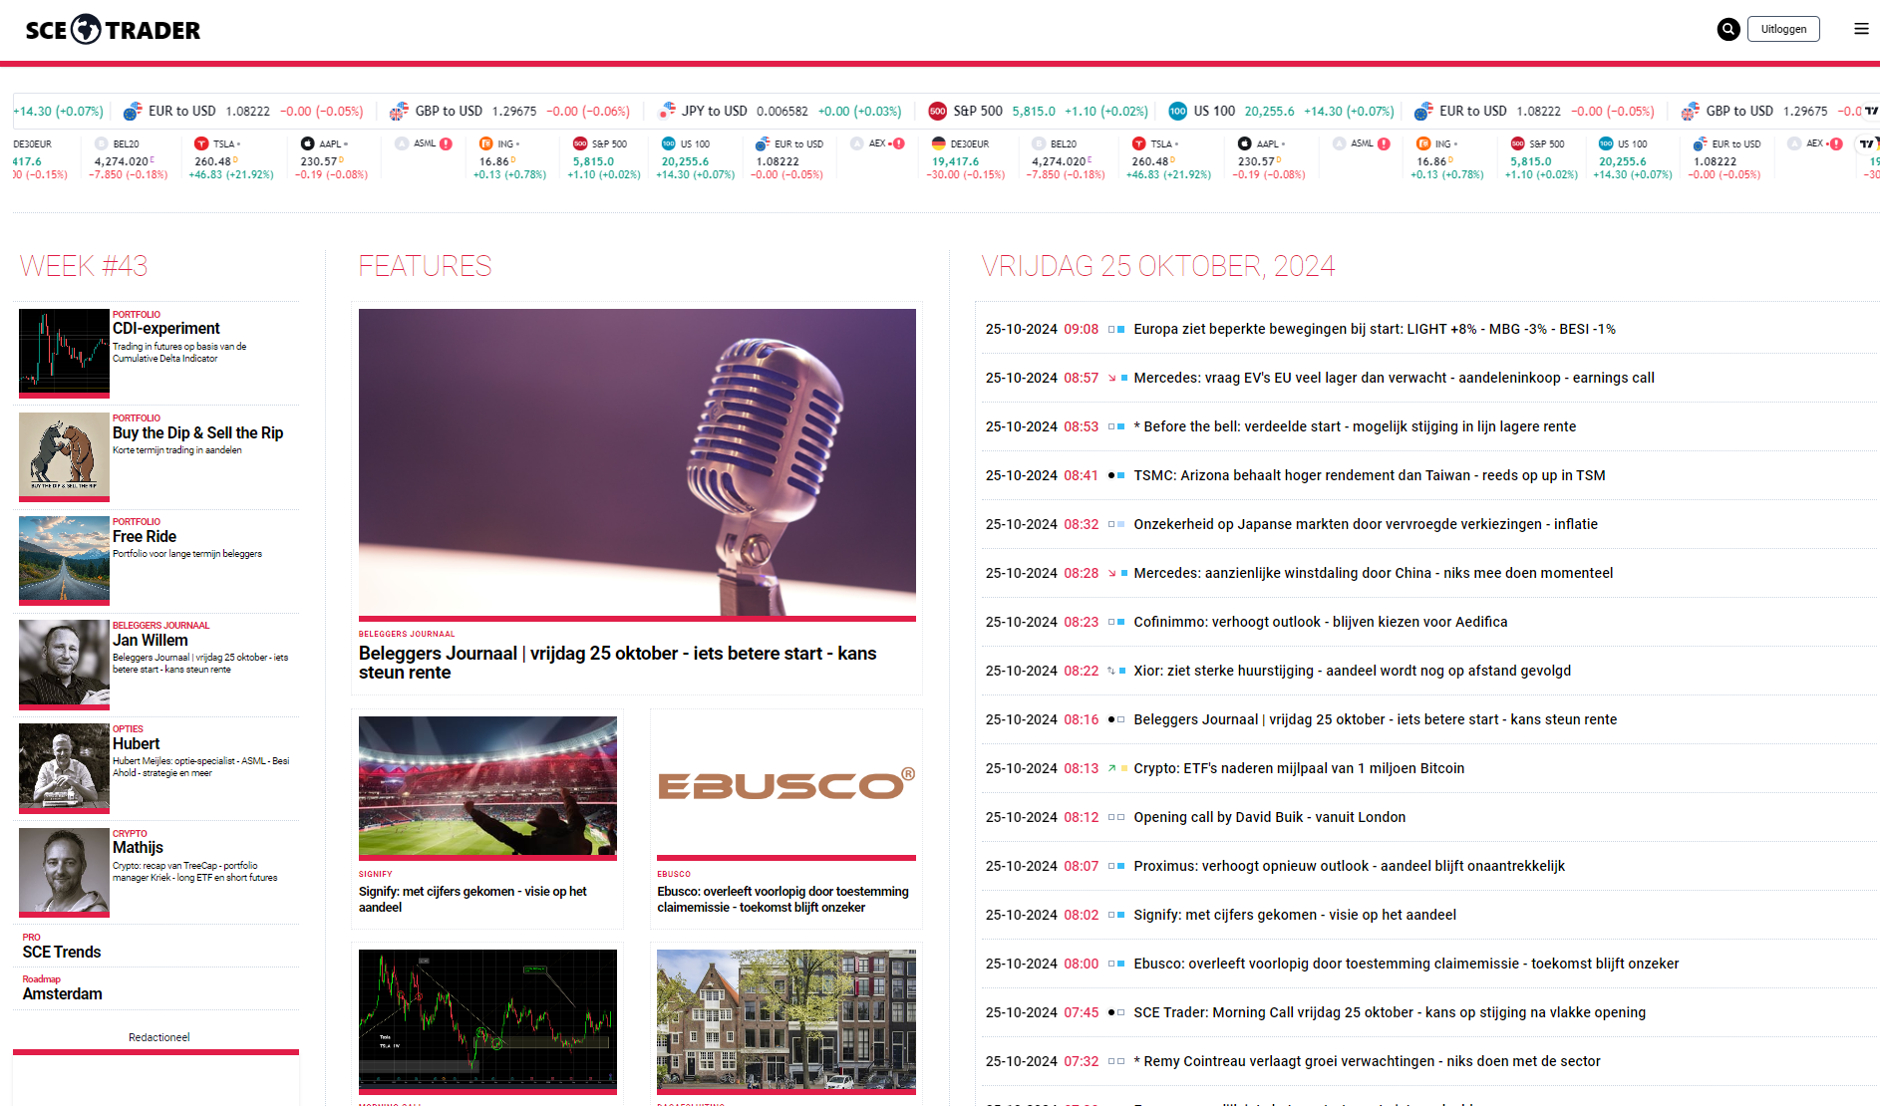This screenshot has width=1880, height=1106.
Task: Select the Redactioneel section header
Action: pyautogui.click(x=157, y=1037)
